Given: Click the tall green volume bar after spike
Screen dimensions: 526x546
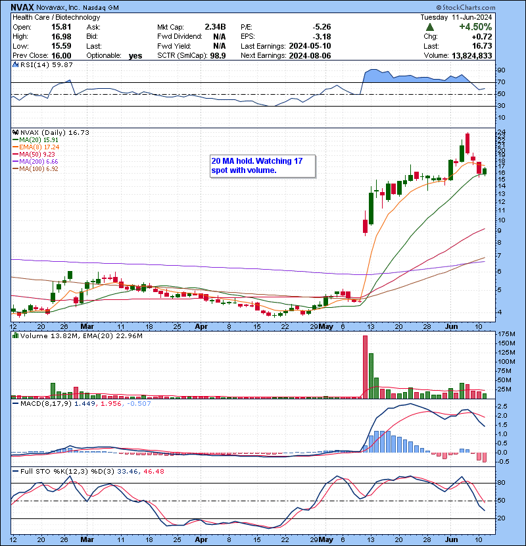Looking at the screenshot, I should click(x=371, y=376).
